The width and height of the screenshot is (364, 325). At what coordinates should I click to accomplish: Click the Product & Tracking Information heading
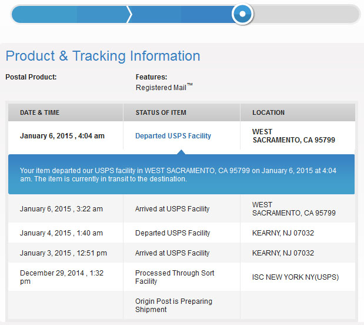(x=103, y=56)
